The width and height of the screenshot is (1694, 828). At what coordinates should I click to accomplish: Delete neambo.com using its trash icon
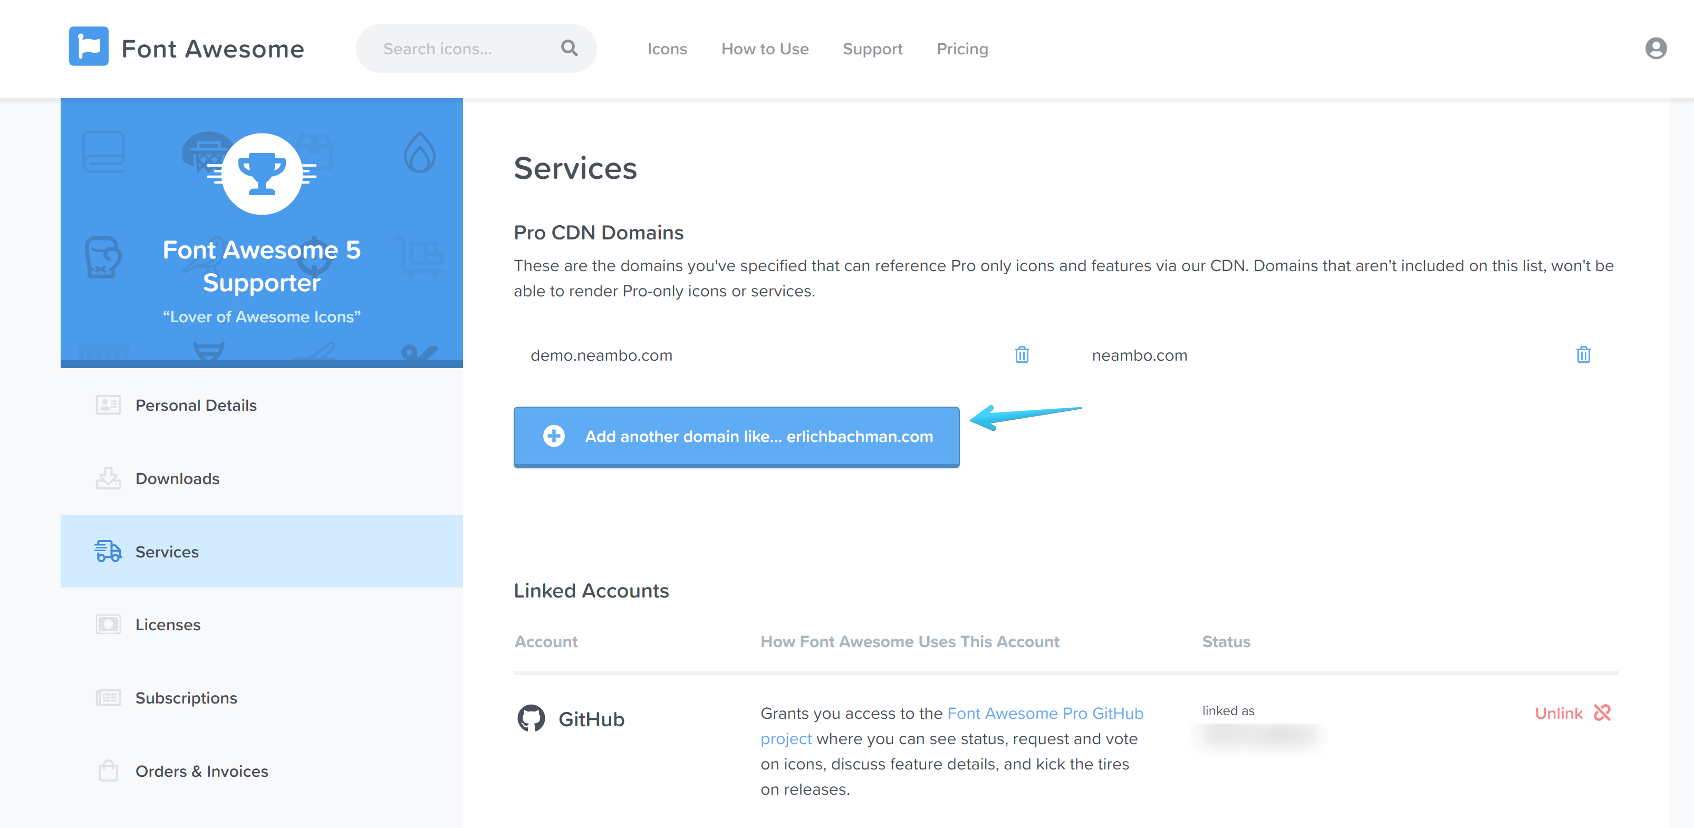point(1584,354)
